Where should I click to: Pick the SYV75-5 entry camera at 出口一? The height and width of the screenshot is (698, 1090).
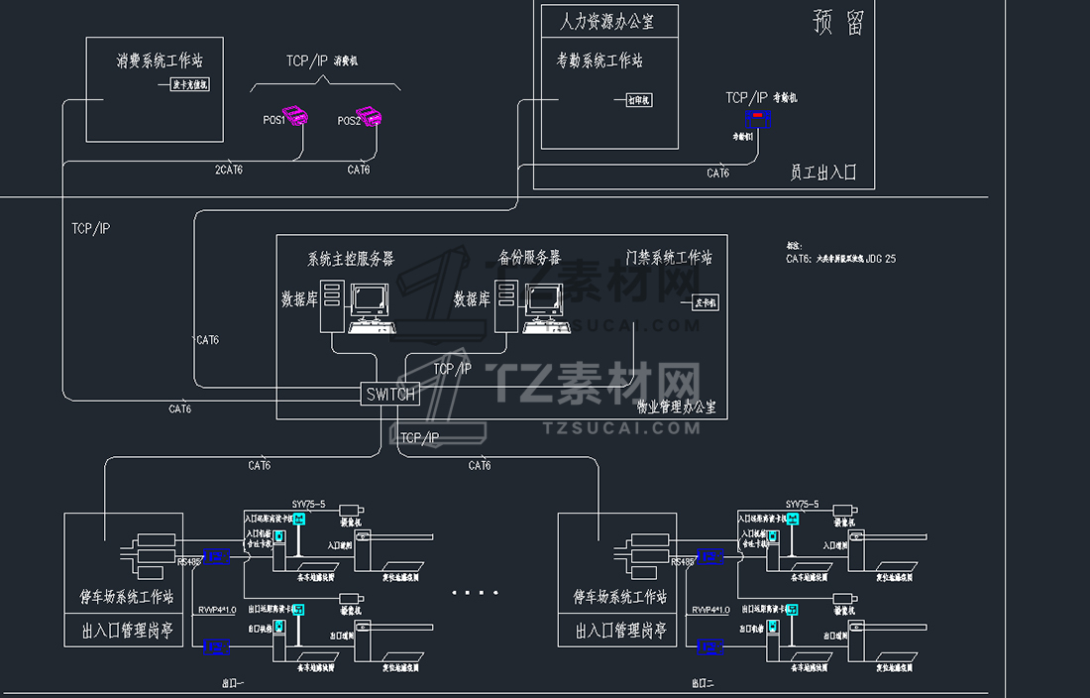[x=352, y=511]
